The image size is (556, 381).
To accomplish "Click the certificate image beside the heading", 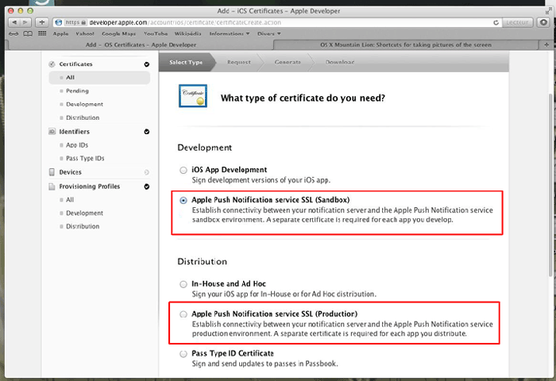I will pyautogui.click(x=193, y=96).
